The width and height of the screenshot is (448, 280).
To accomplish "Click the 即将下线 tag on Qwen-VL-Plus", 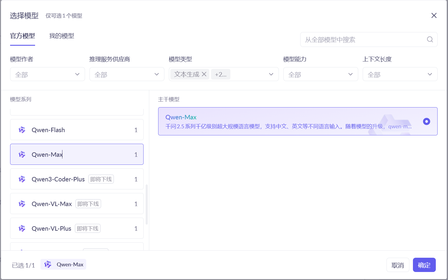I will 88,228.
